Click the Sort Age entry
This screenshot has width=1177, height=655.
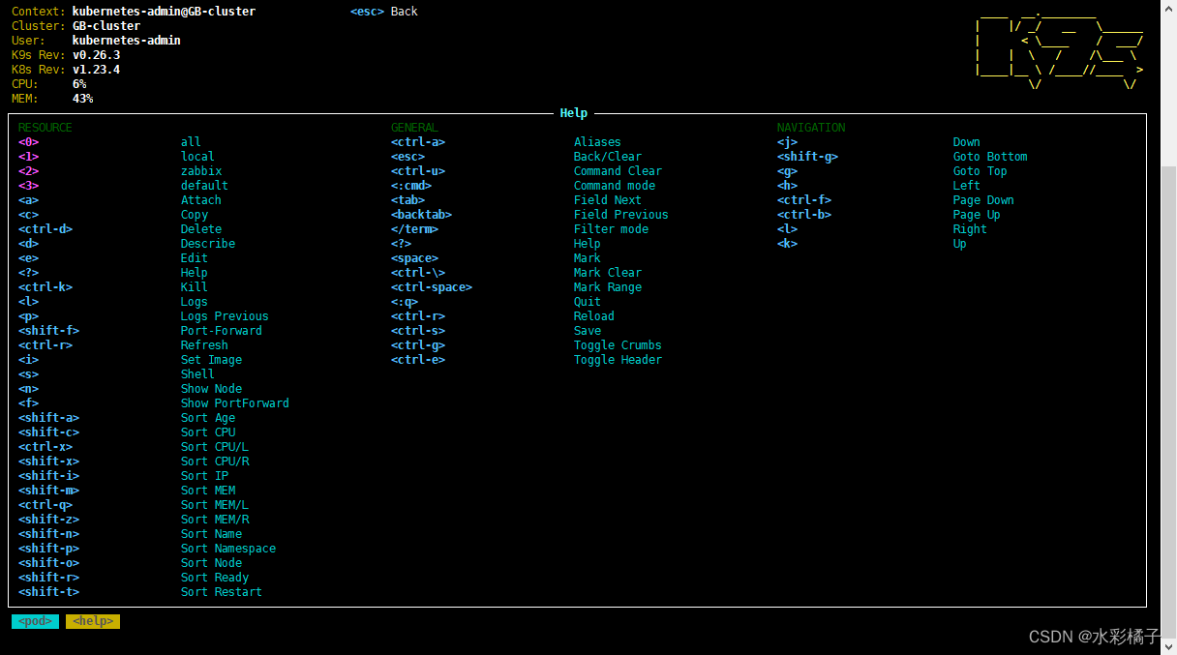pyautogui.click(x=208, y=418)
